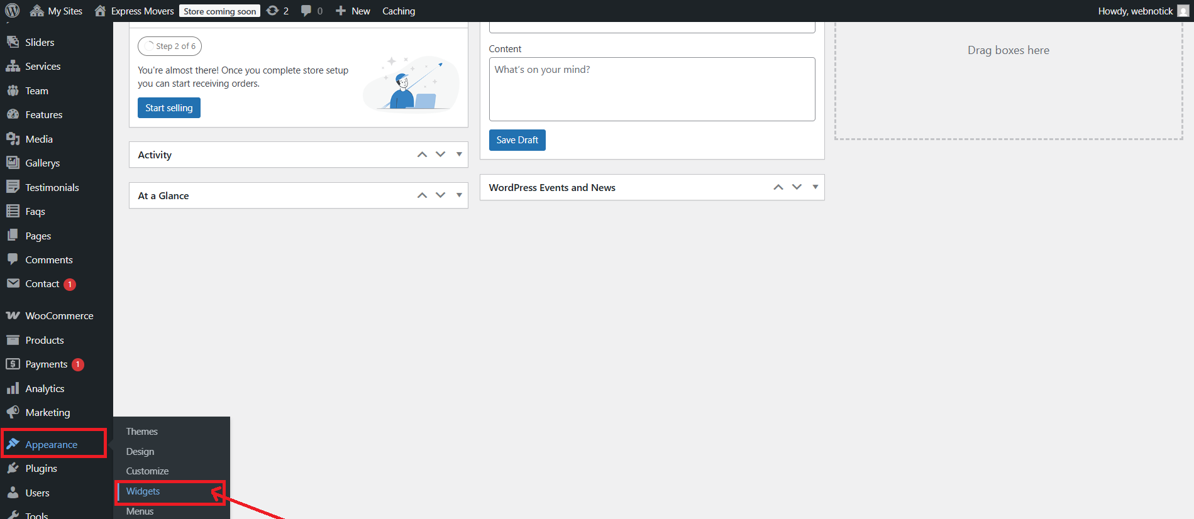Click the WordPress logo in admin bar
Image resolution: width=1194 pixels, height=519 pixels.
tap(13, 11)
